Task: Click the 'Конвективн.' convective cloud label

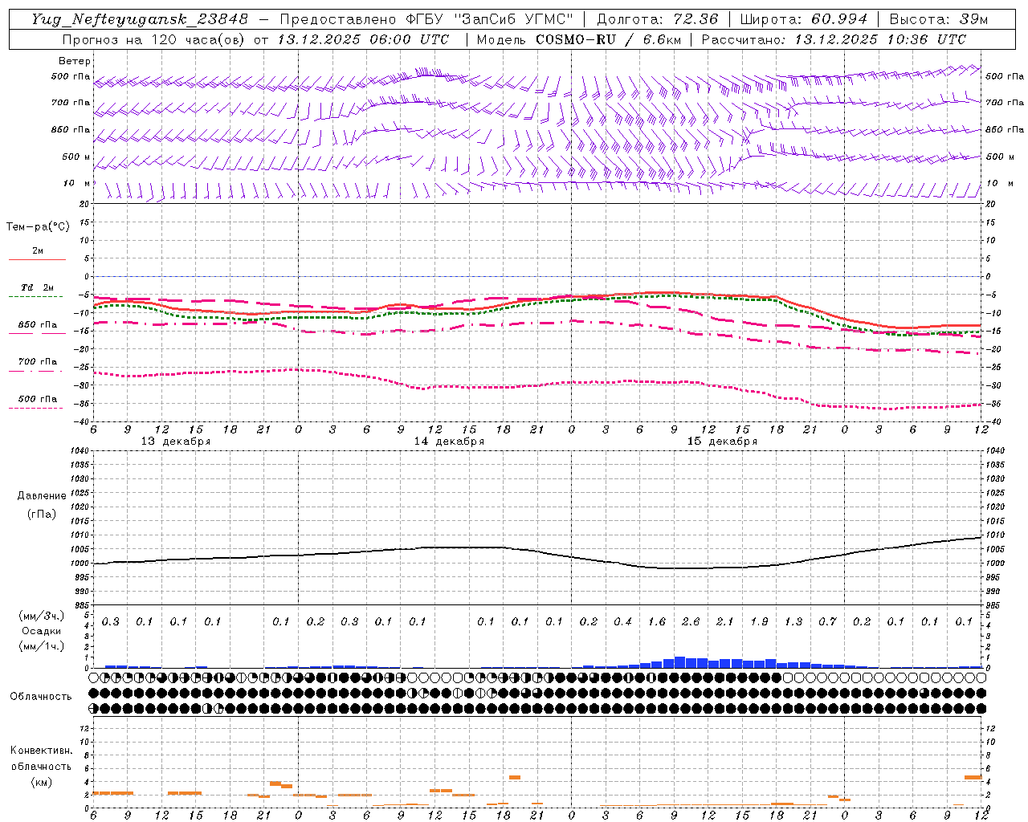Action: [x=41, y=751]
